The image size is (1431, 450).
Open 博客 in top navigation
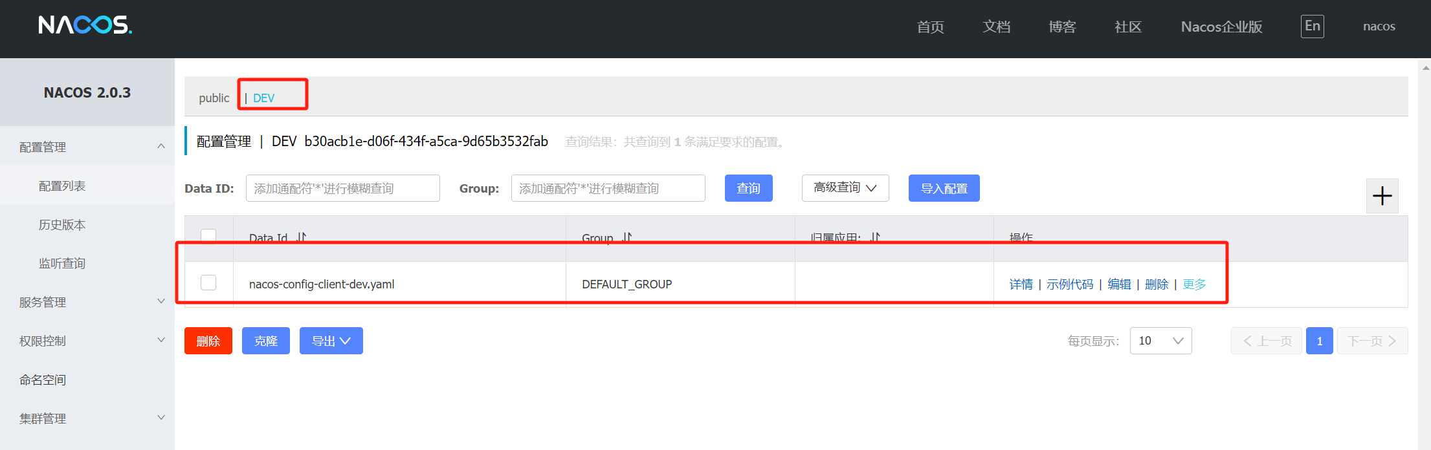pyautogui.click(x=1062, y=27)
